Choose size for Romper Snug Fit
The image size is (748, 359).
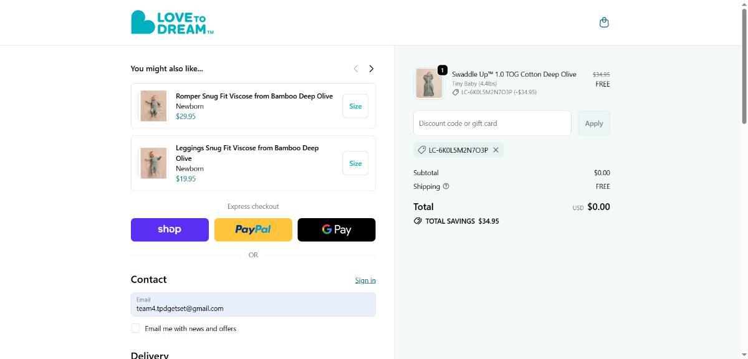tap(355, 106)
